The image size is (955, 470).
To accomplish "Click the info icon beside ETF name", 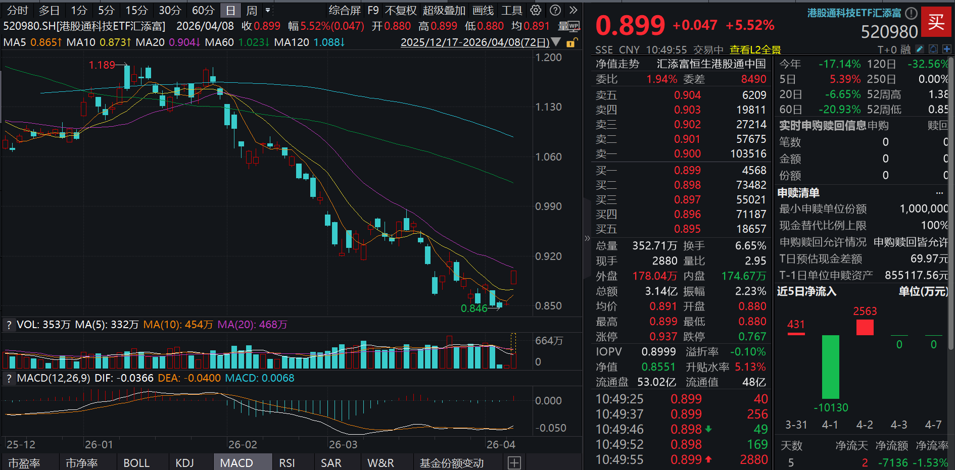I will point(911,13).
